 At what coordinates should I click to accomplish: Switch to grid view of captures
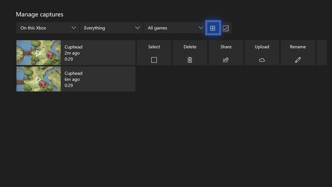point(213,28)
